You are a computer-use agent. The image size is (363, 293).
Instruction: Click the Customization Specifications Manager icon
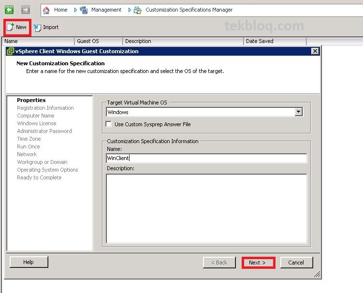point(138,10)
